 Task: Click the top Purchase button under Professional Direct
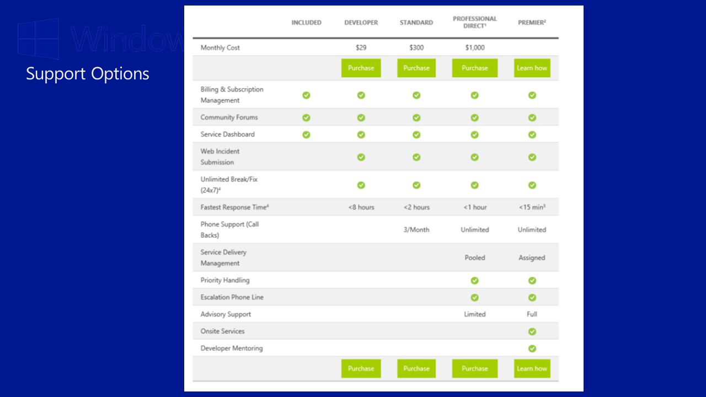click(475, 68)
